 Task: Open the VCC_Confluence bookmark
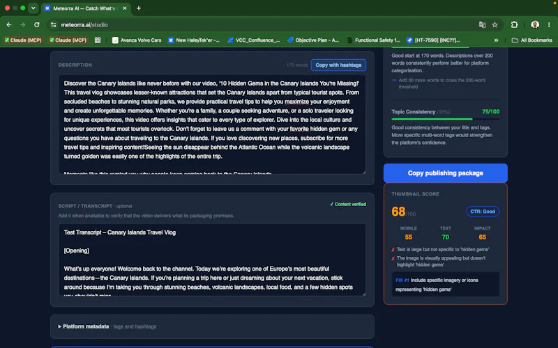(x=254, y=40)
